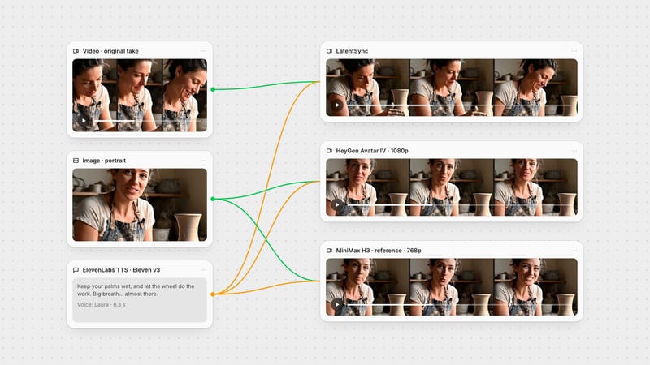Click the orange output port of the ElevenLabs TTS node
The image size is (650, 365).
click(213, 294)
